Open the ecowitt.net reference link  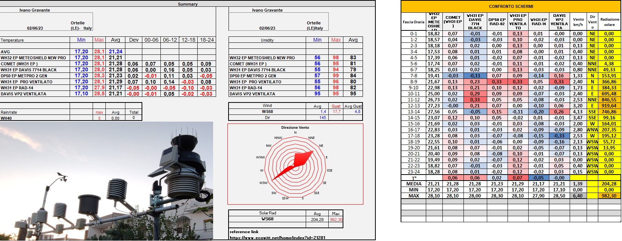coord(277,238)
